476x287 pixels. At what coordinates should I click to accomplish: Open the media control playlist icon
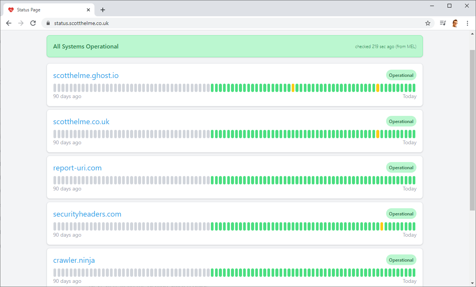click(x=443, y=23)
